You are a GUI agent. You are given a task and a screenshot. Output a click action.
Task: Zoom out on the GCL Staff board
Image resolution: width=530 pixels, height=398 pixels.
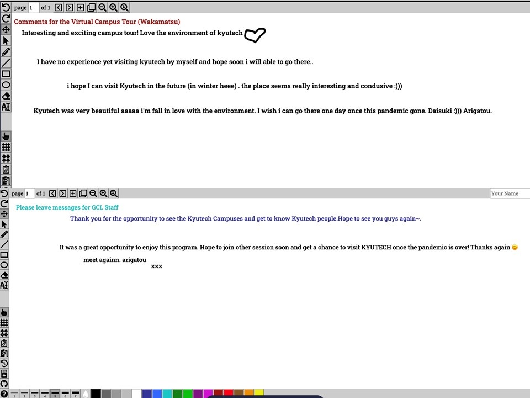tap(93, 193)
